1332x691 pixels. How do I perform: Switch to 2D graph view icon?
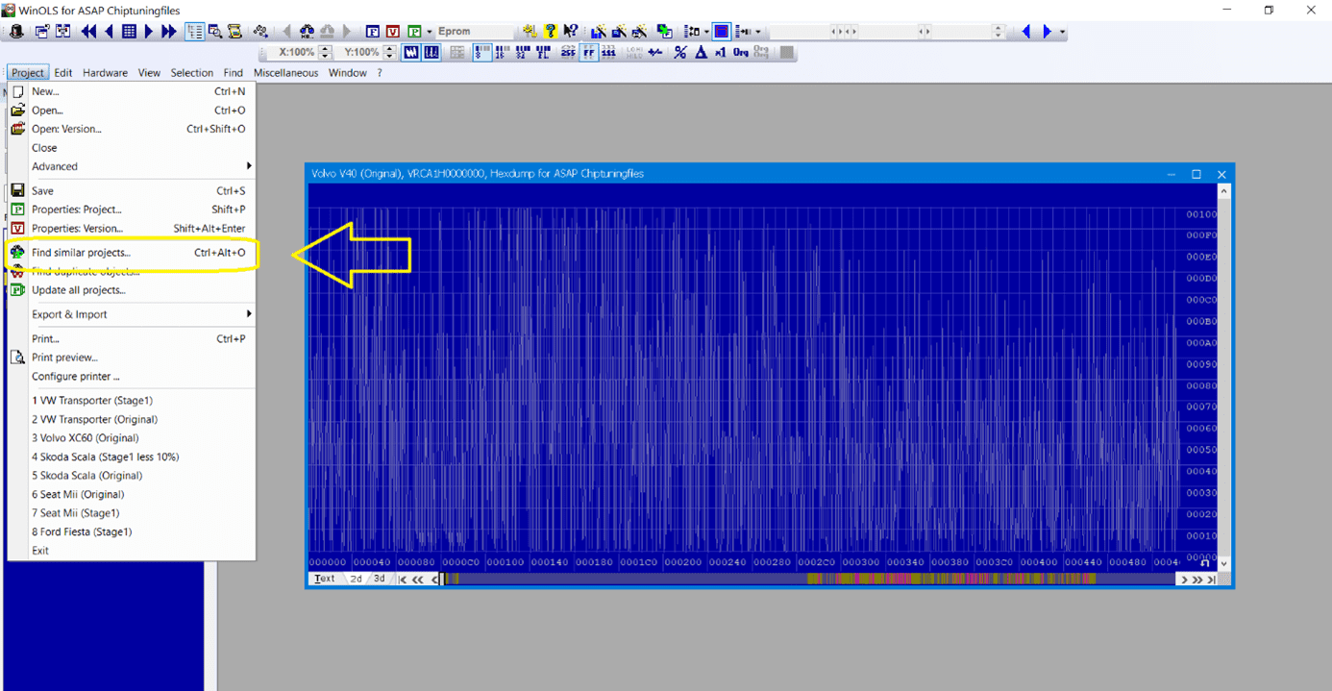coord(432,53)
